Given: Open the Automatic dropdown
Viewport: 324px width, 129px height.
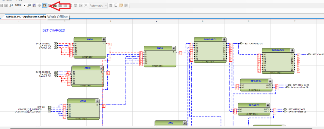Looking at the screenshot, I should click(x=98, y=6).
